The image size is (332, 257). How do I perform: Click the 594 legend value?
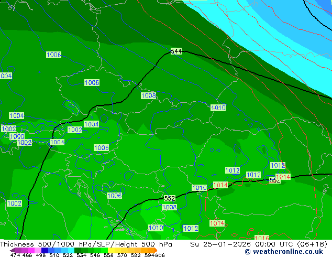(x=149, y=255)
